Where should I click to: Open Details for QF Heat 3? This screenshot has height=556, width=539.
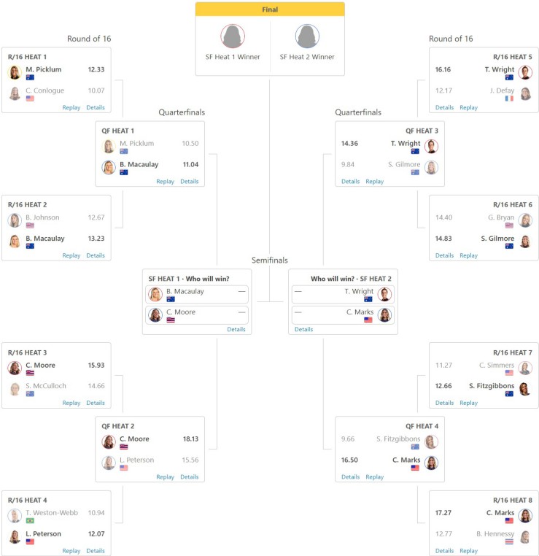(350, 182)
